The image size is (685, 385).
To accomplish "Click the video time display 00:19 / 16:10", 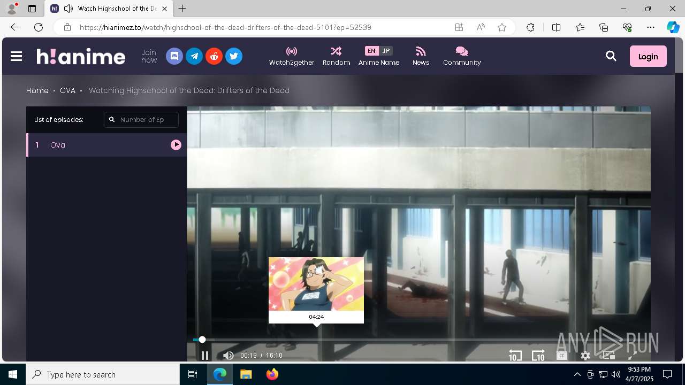I will coord(261,356).
